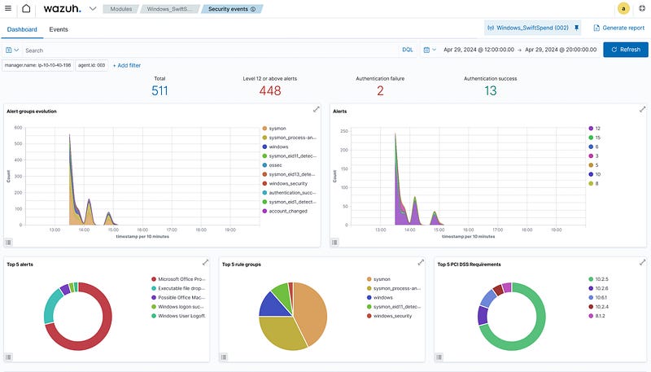651x372 pixels.
Task: Open the Wazuh logo dropdown arrow
Action: click(92, 9)
